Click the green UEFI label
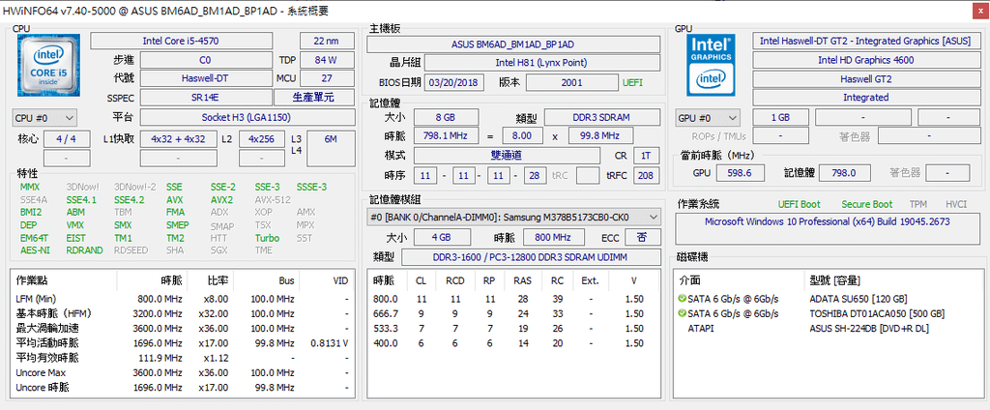This screenshot has width=990, height=410. (633, 82)
